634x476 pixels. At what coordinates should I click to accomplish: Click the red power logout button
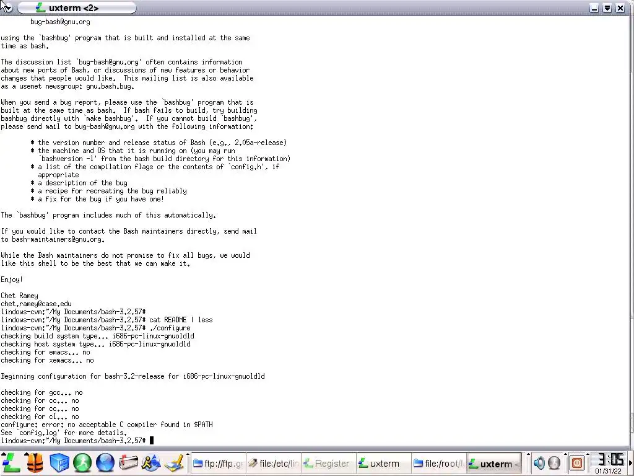tap(577, 462)
